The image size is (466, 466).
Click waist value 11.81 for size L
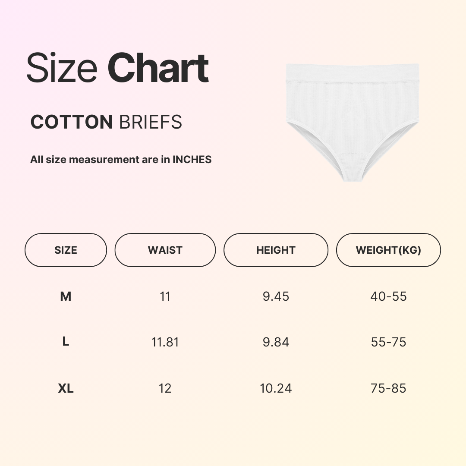tap(165, 342)
